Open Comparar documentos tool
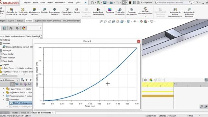This screenshot has height=117, width=208. click(132, 11)
